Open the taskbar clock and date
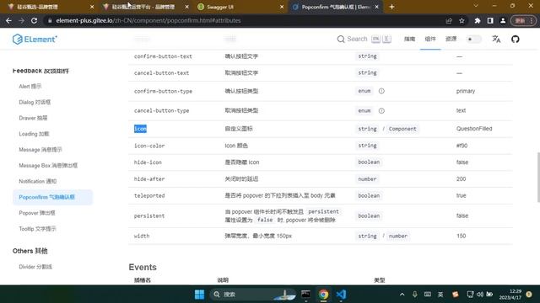Viewport: 540px width, 303px height. pyautogui.click(x=510, y=295)
